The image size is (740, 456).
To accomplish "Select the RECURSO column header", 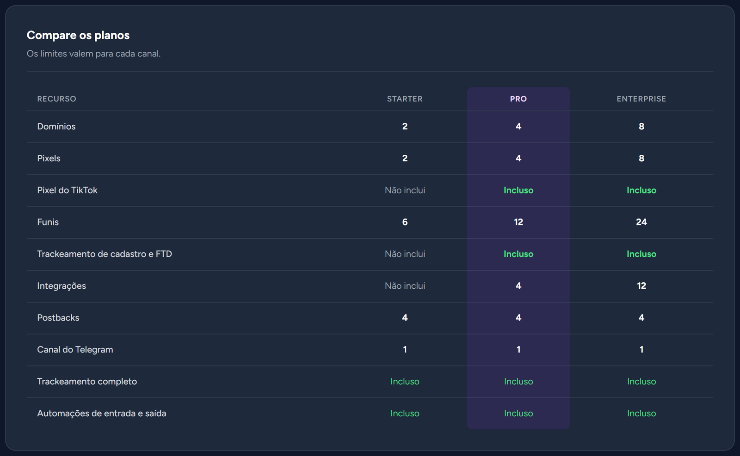I will 57,99.
